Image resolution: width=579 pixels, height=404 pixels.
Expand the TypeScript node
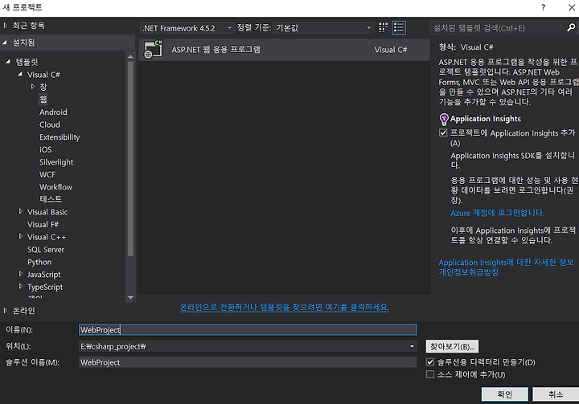[x=21, y=286]
